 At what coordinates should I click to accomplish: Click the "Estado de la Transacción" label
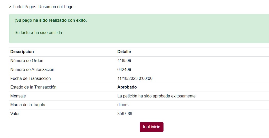(x=33, y=87)
